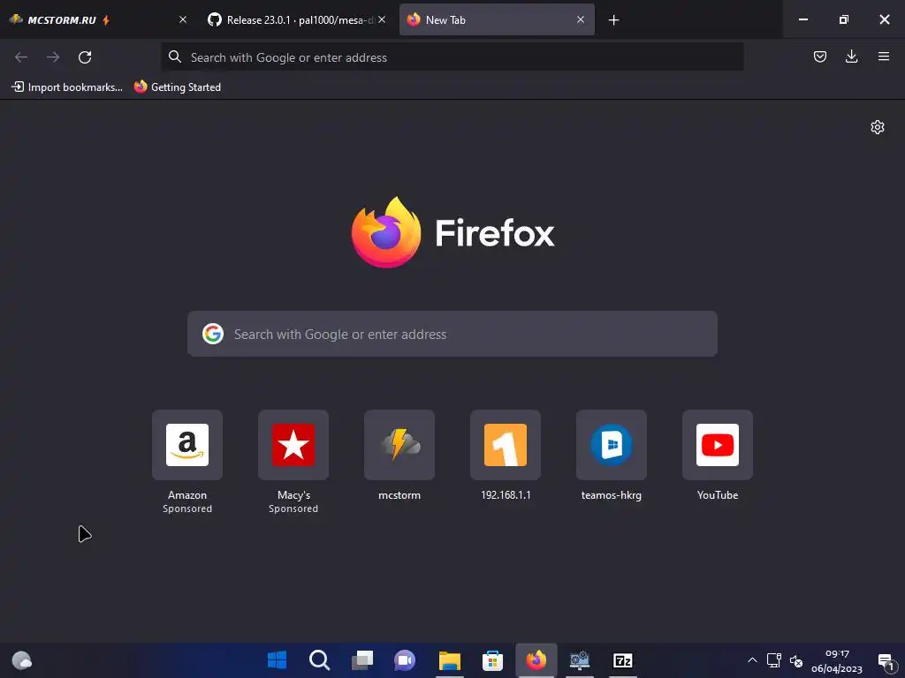The image size is (905, 678).
Task: Click the search magnifier in address bar
Action: [174, 56]
